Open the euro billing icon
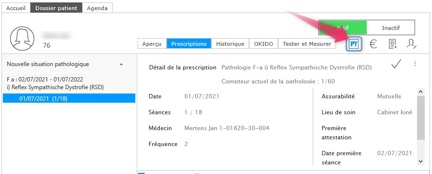 pos(373,44)
